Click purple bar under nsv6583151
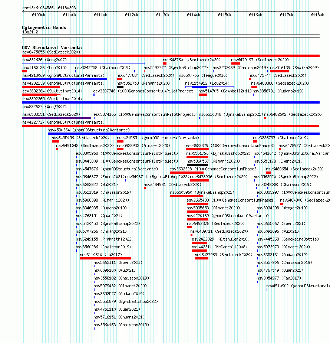 [57, 118]
